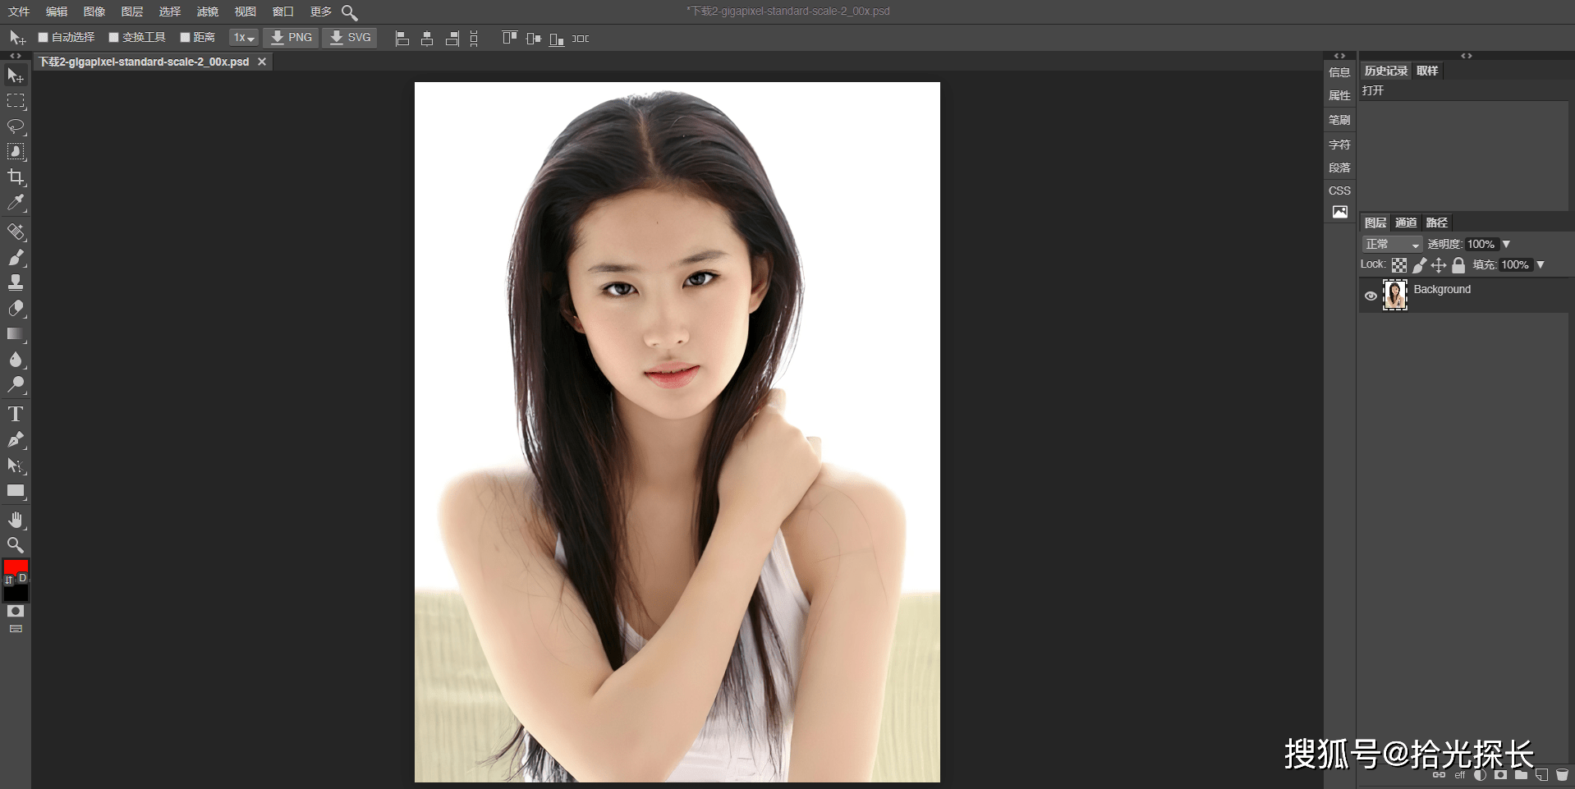The height and width of the screenshot is (789, 1575).
Task: Open the 笔刷 side panel
Action: (x=1339, y=120)
